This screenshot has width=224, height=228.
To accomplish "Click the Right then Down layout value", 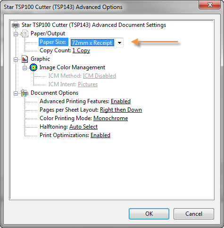I will (x=121, y=110).
